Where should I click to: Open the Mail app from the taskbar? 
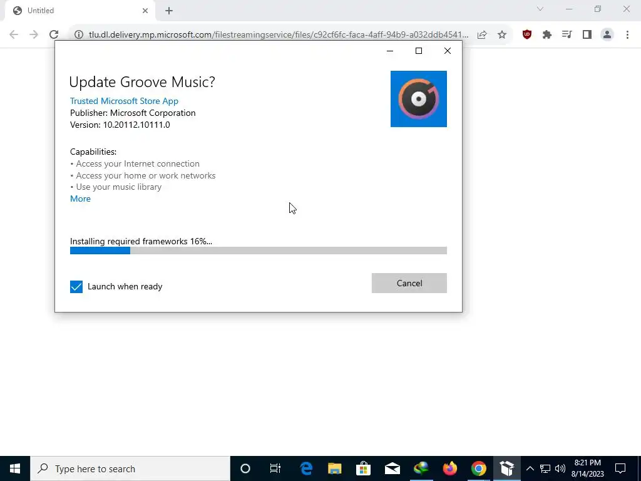click(x=392, y=468)
